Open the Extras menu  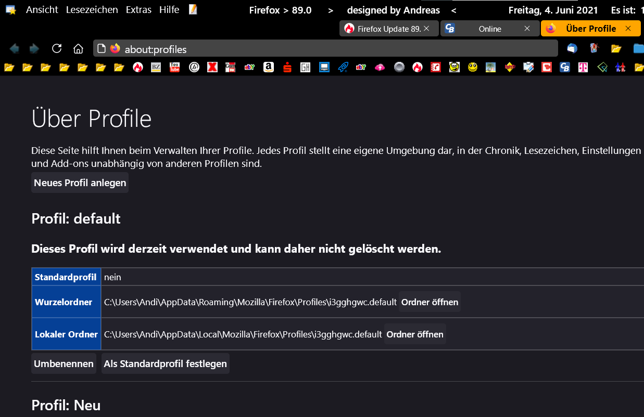coord(138,10)
